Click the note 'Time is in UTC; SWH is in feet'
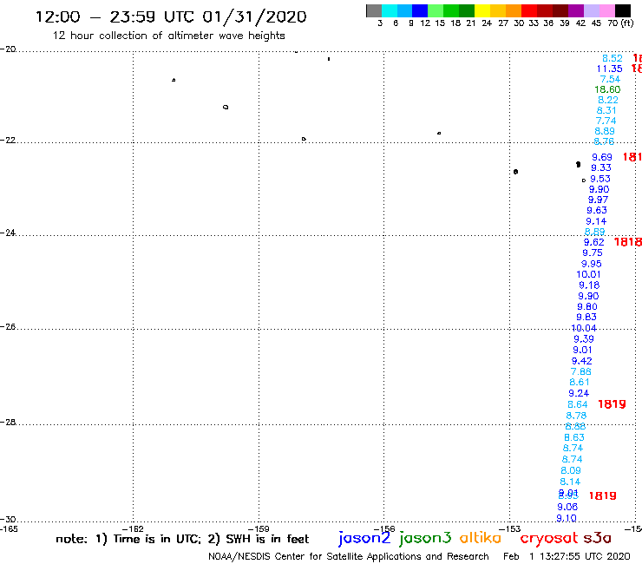 click(182, 539)
